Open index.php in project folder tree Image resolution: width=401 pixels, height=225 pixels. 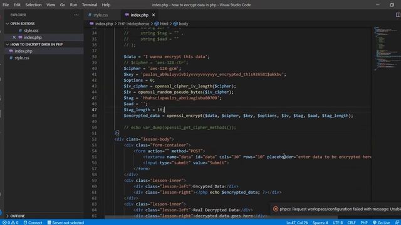click(x=23, y=51)
